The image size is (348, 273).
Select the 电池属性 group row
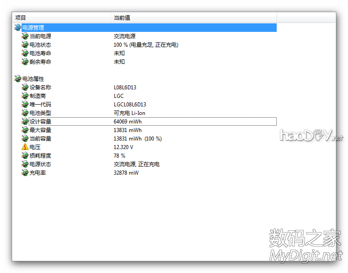33,79
